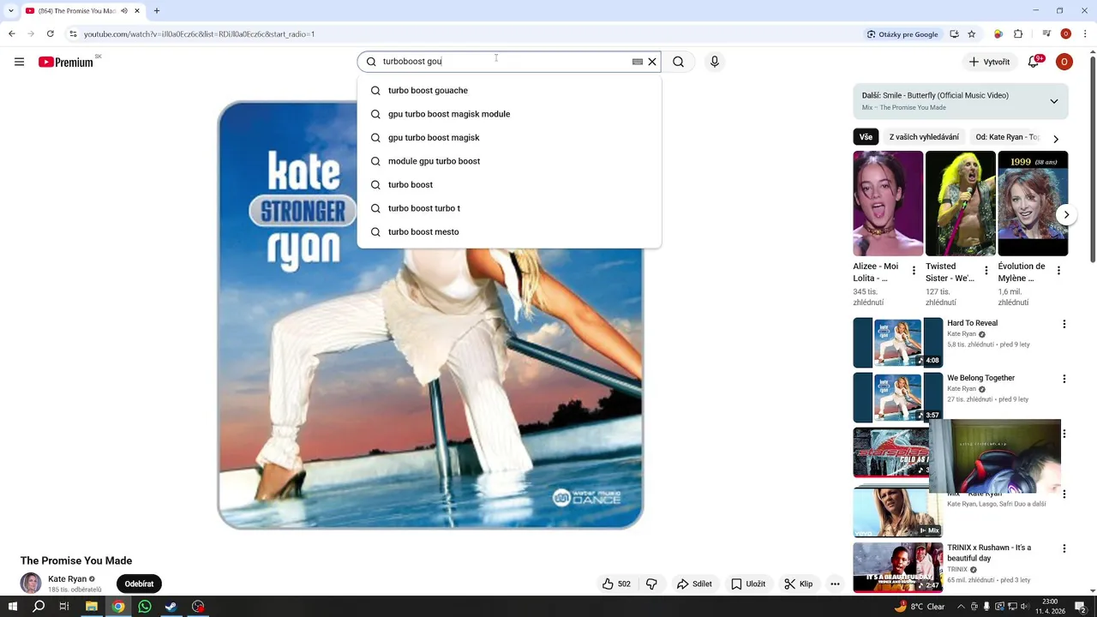Open WhatsApp from the taskbar
The width and height of the screenshot is (1097, 617).
(145, 607)
